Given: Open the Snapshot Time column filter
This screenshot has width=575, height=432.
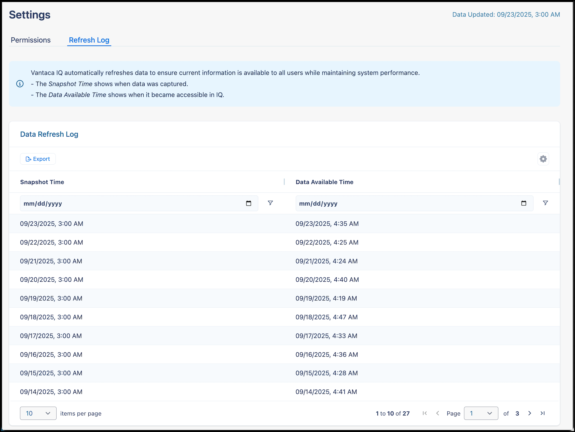Looking at the screenshot, I should pyautogui.click(x=271, y=203).
